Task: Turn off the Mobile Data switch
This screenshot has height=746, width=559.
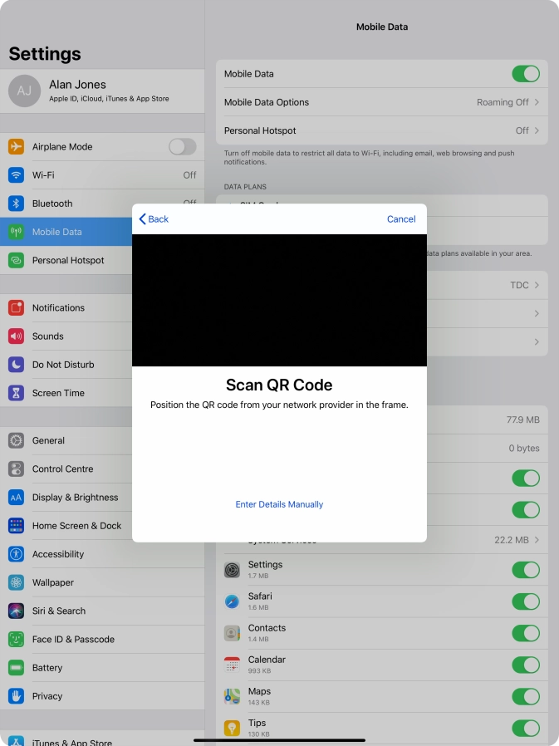Action: click(526, 74)
